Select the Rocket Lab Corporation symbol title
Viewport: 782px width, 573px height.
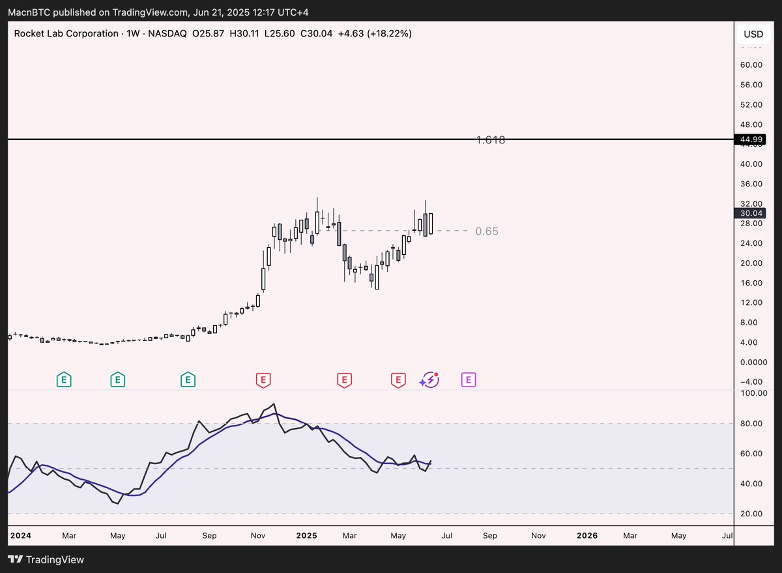click(x=65, y=34)
